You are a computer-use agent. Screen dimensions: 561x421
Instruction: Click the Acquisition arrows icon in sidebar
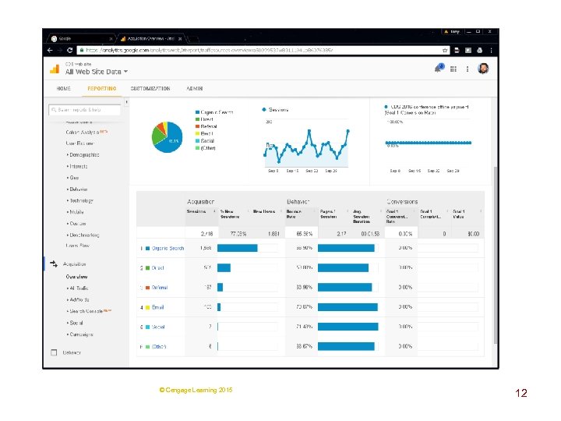pyautogui.click(x=54, y=264)
